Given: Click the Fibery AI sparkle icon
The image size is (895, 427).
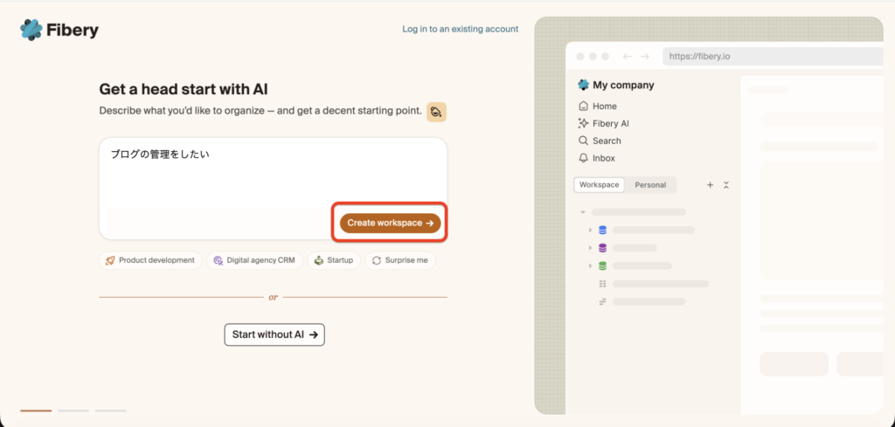Looking at the screenshot, I should coord(583,123).
